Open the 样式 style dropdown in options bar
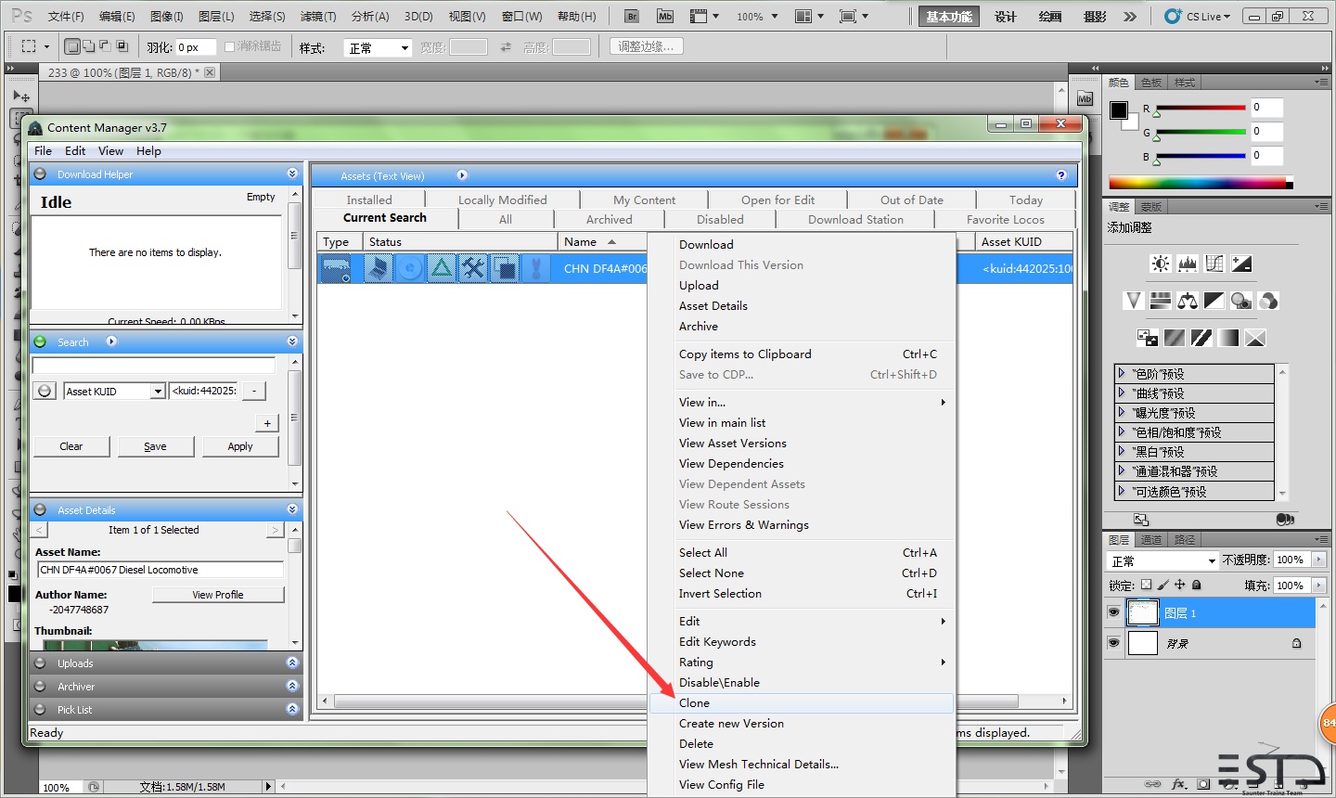 click(378, 47)
